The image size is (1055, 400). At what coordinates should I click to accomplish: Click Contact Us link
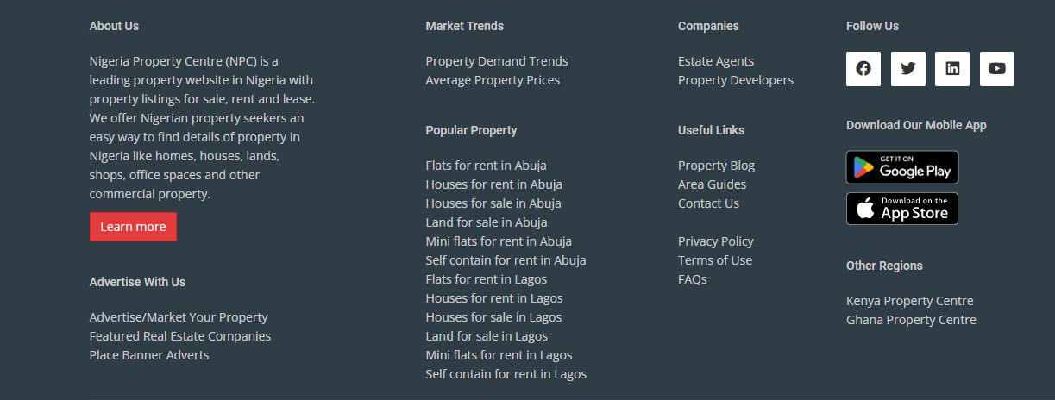708,203
